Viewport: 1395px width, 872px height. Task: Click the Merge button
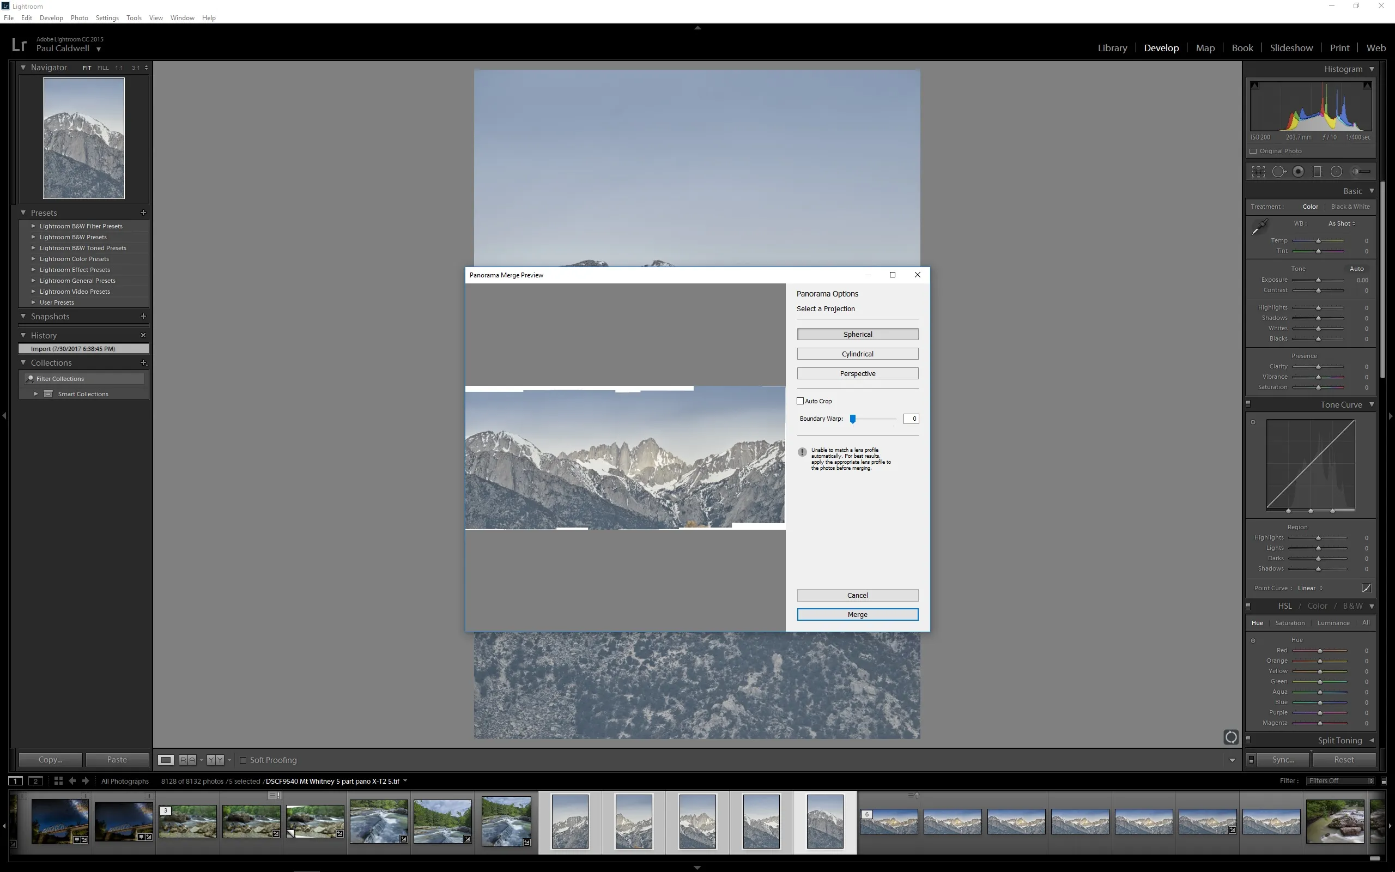(x=857, y=614)
